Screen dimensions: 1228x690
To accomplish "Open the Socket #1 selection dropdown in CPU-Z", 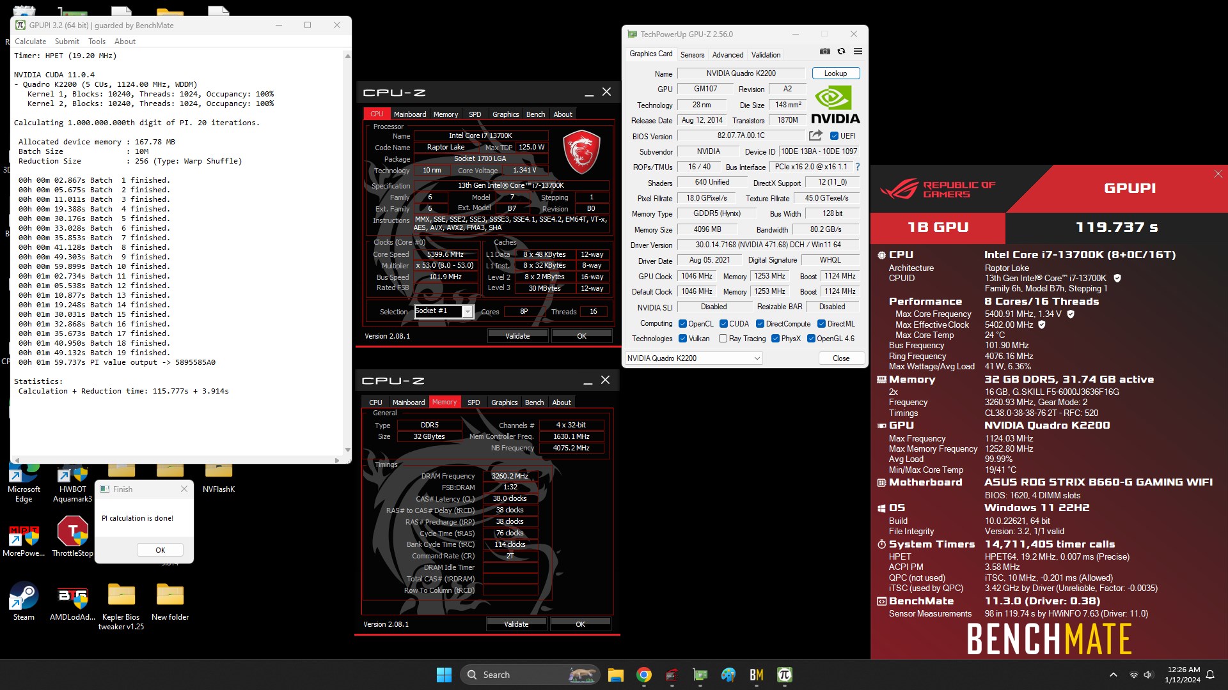I will 443,311.
